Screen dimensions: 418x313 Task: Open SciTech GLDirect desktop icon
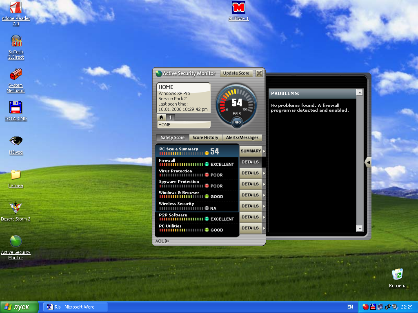tap(16, 47)
